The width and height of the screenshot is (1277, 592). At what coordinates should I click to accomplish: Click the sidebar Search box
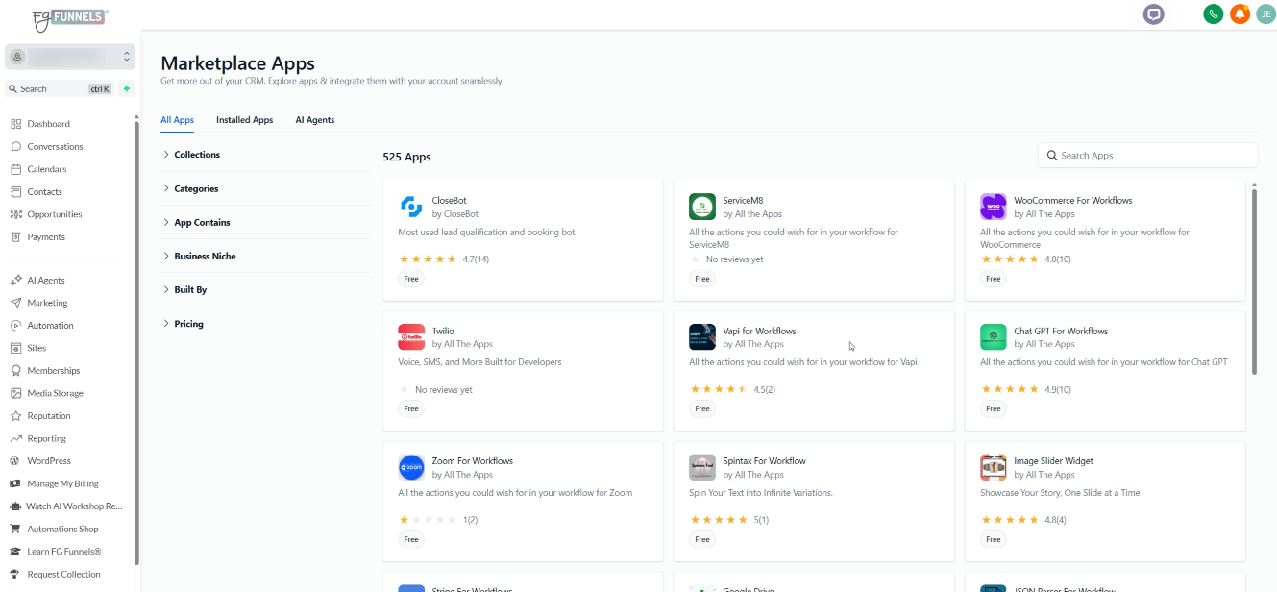[60, 88]
